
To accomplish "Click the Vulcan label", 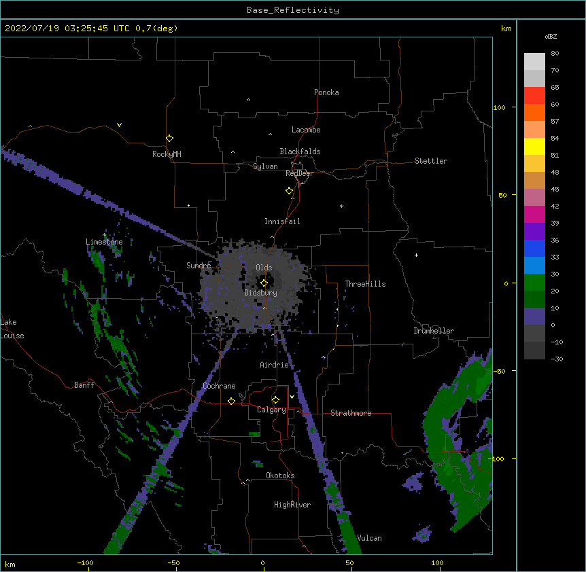I will pyautogui.click(x=369, y=538).
